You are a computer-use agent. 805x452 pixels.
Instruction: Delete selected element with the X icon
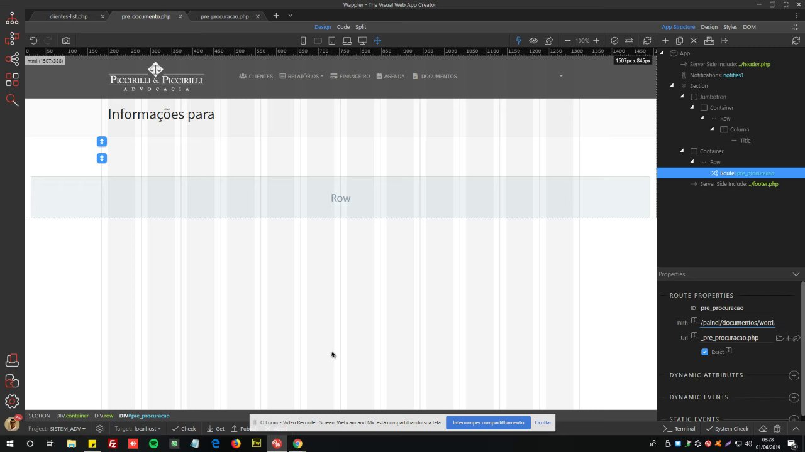pyautogui.click(x=694, y=41)
